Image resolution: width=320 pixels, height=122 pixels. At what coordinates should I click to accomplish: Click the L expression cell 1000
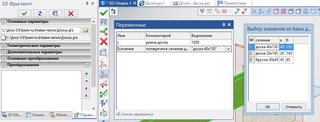click(211, 42)
